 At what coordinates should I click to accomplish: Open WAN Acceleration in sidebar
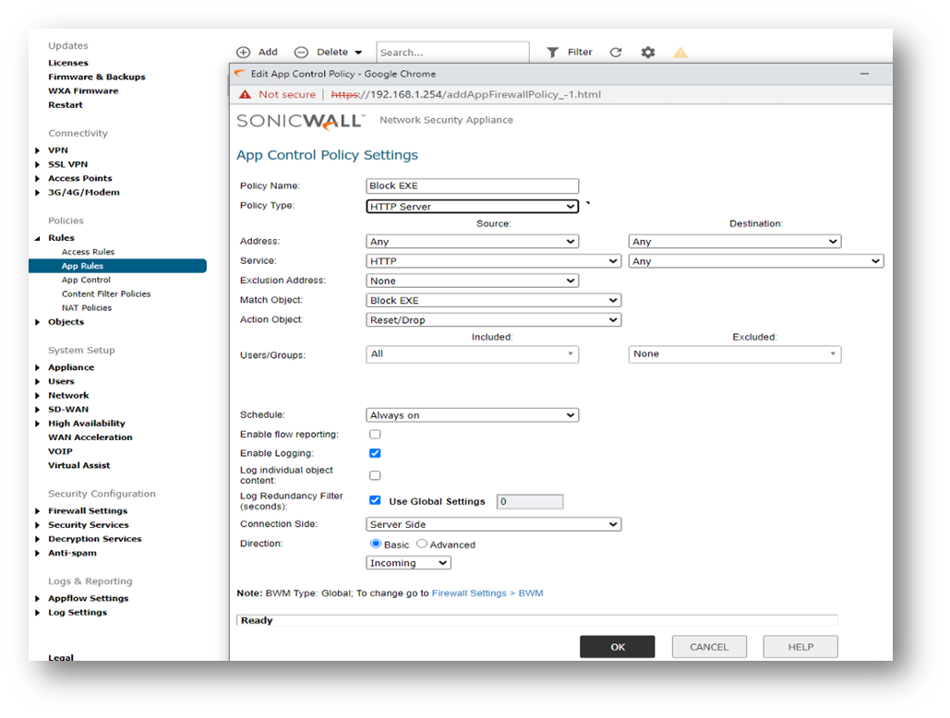[90, 437]
